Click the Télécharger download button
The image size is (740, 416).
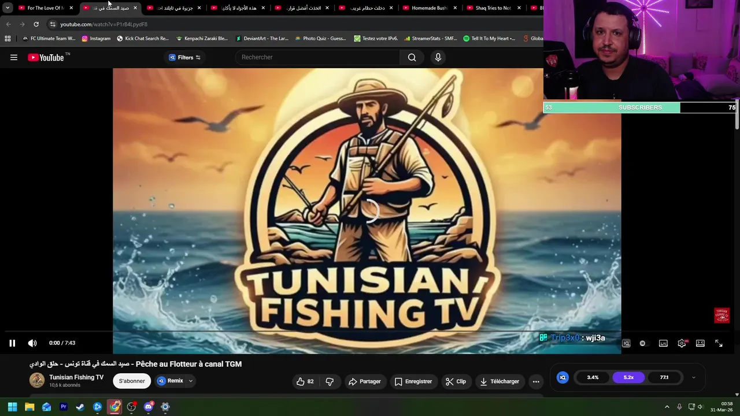(500, 381)
